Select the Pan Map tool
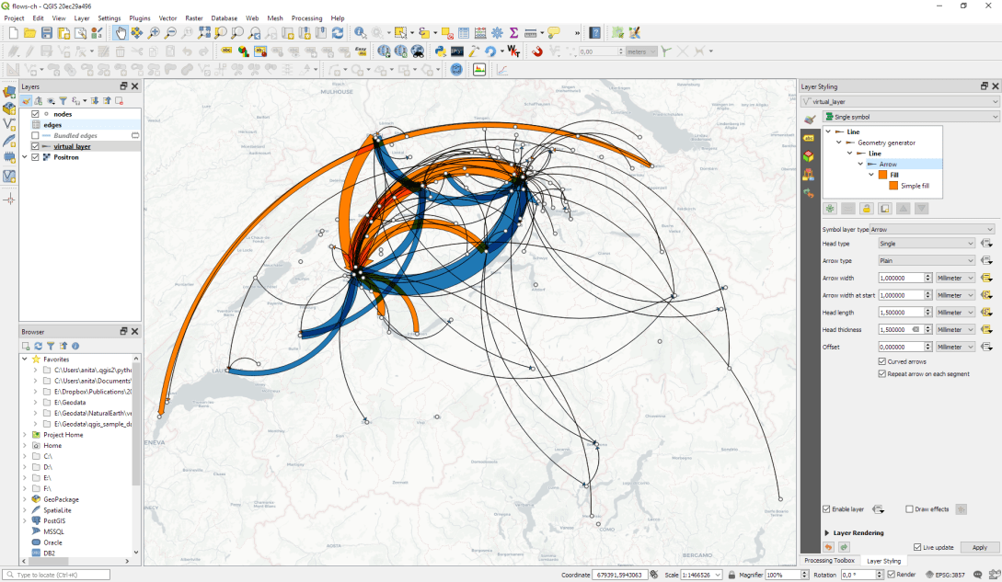1002x582 pixels. (122, 32)
